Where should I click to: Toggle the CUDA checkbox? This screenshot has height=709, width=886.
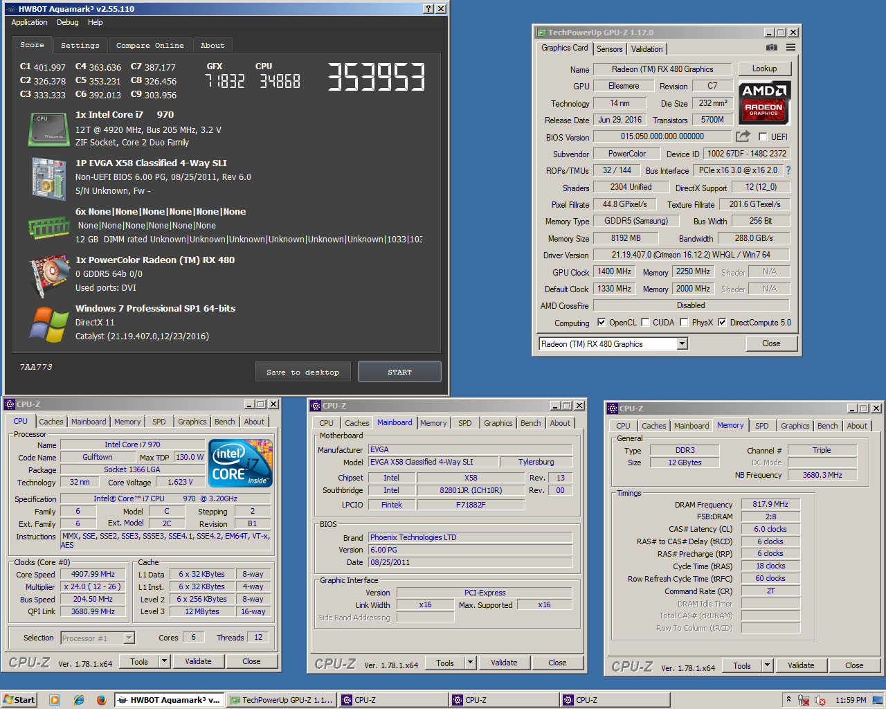coord(645,322)
